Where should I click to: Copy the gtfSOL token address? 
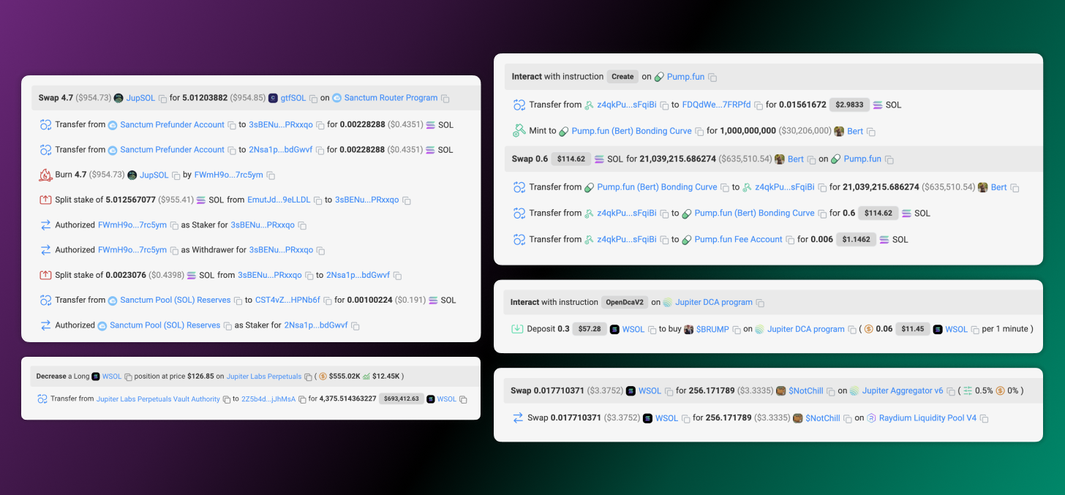point(314,98)
